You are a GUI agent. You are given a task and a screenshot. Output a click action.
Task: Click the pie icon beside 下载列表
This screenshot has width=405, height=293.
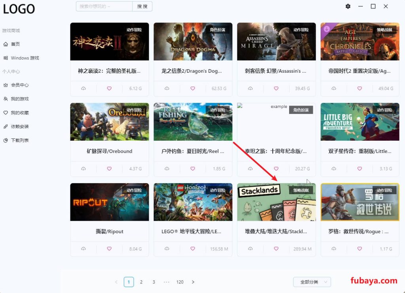pyautogui.click(x=6, y=140)
